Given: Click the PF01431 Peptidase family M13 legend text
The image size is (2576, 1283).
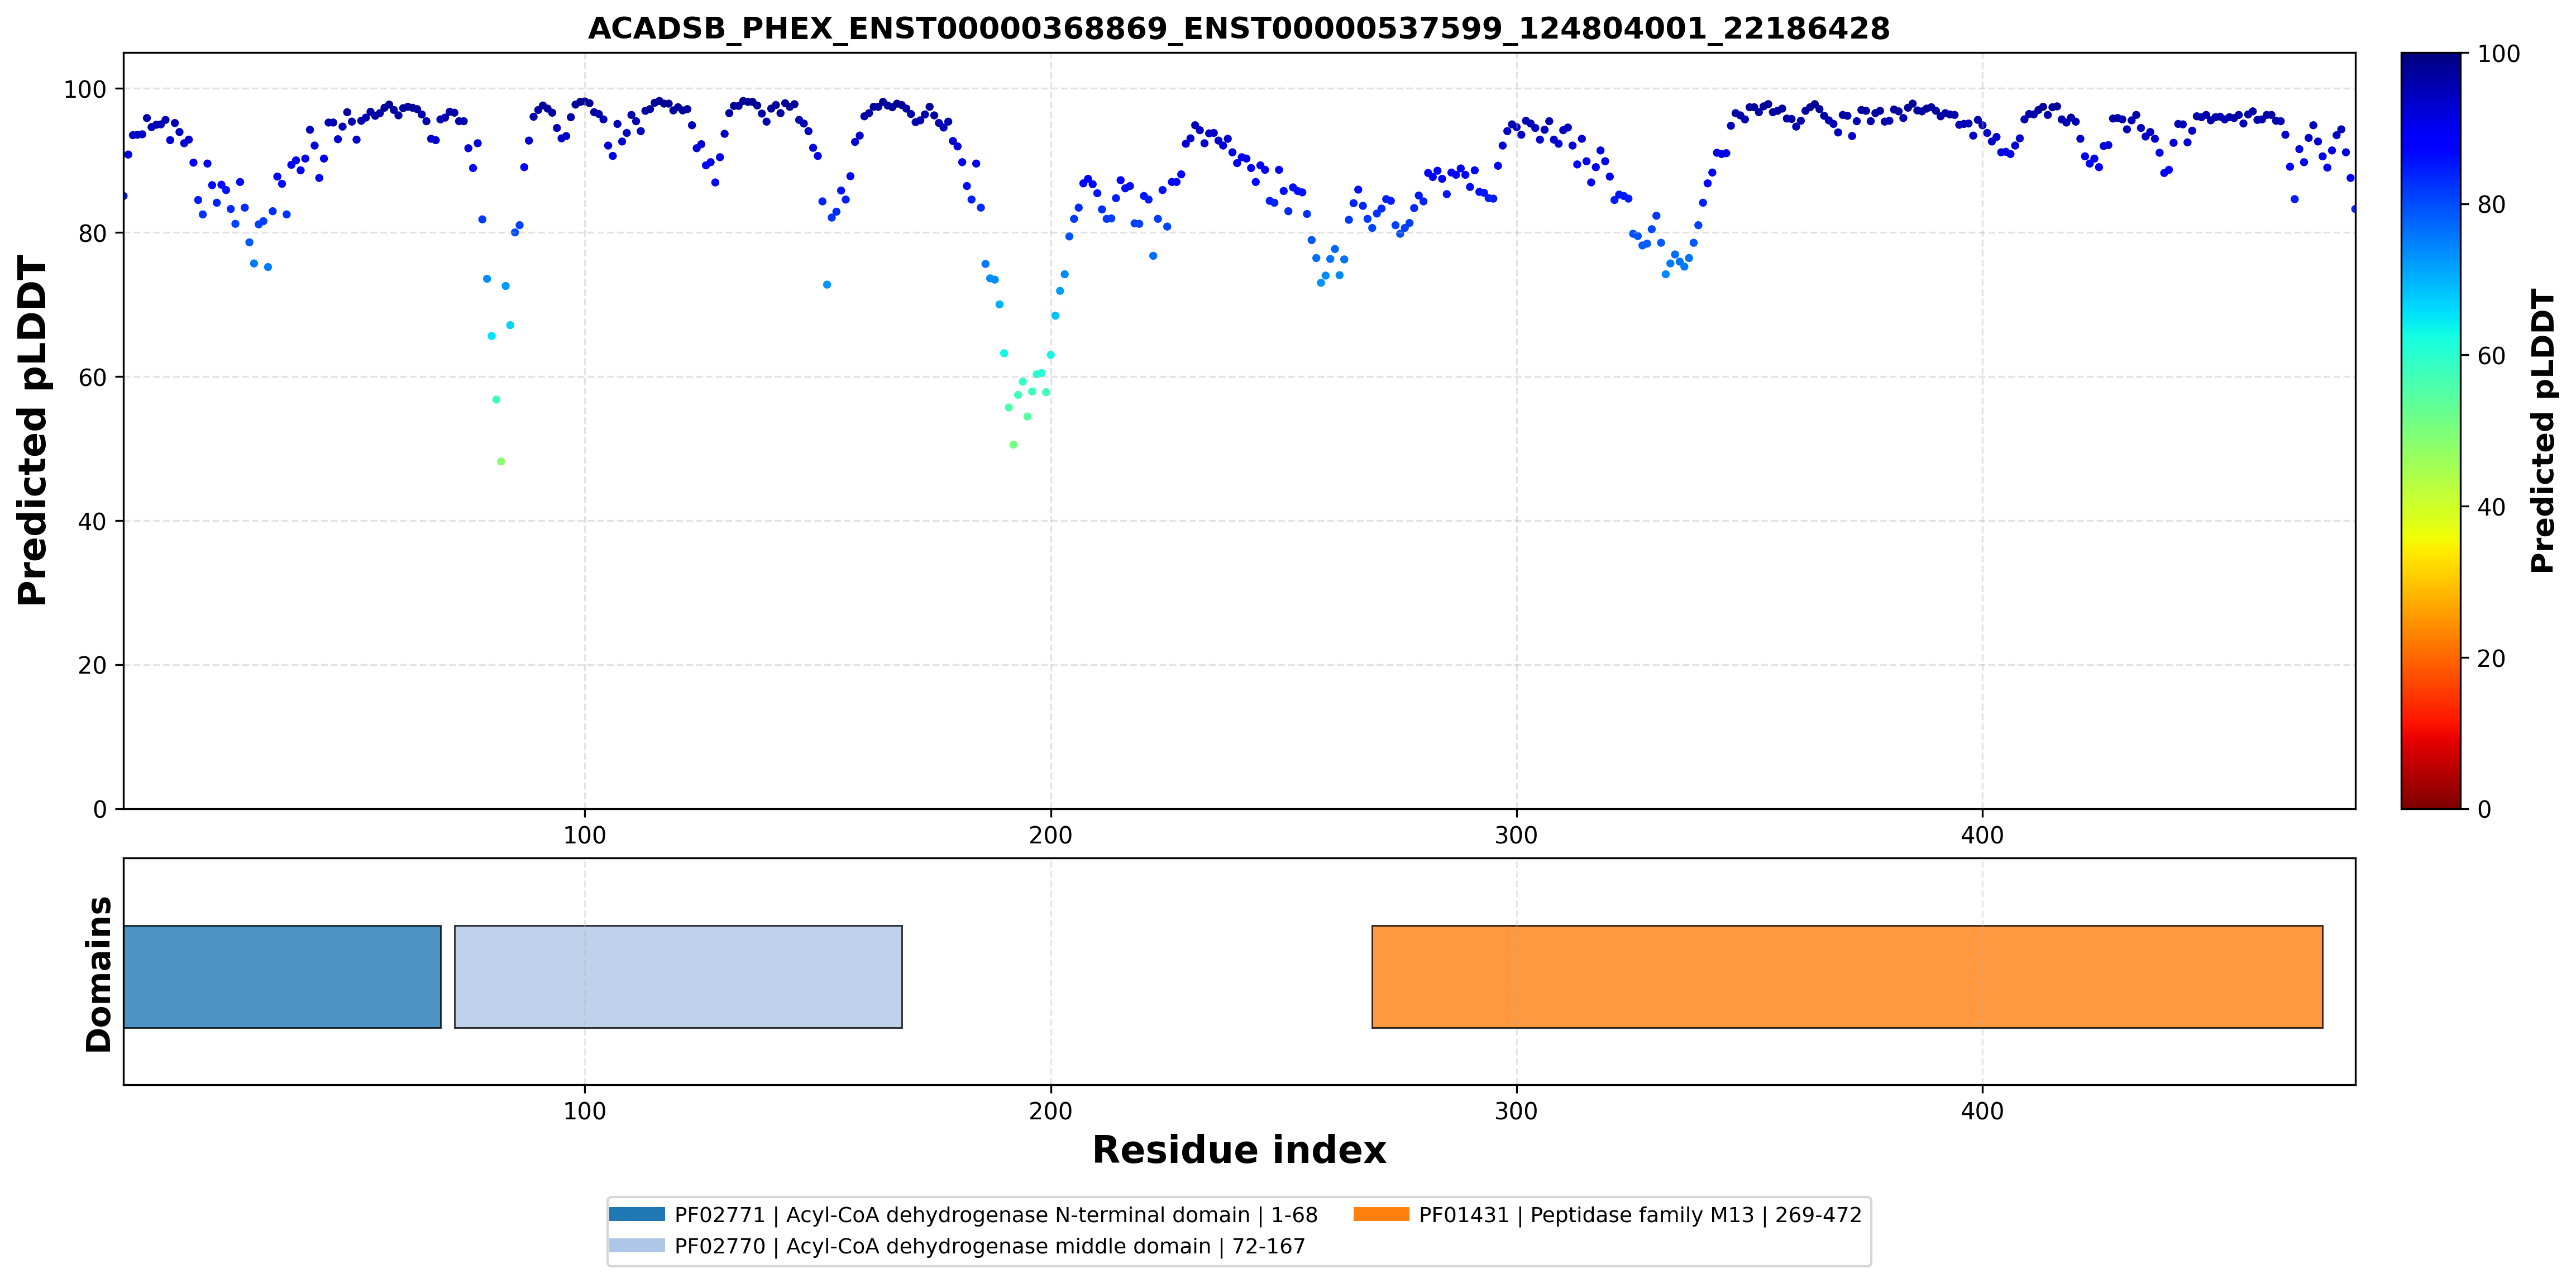Looking at the screenshot, I should 1640,1215.
